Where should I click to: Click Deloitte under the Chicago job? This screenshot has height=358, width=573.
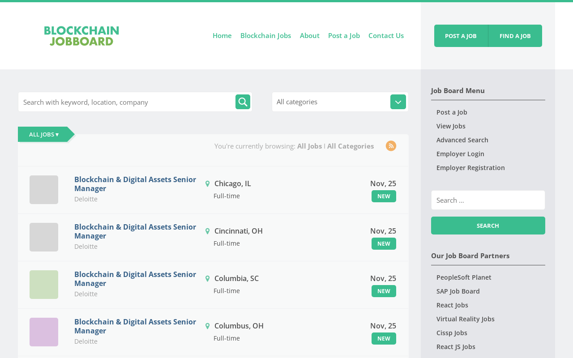tap(86, 199)
